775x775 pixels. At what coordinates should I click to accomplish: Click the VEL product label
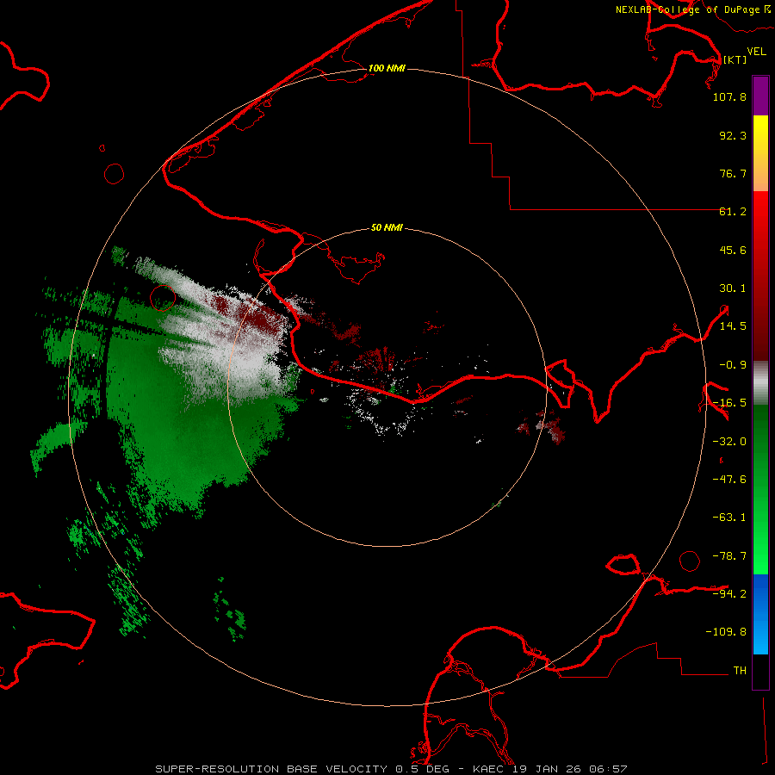click(x=756, y=51)
